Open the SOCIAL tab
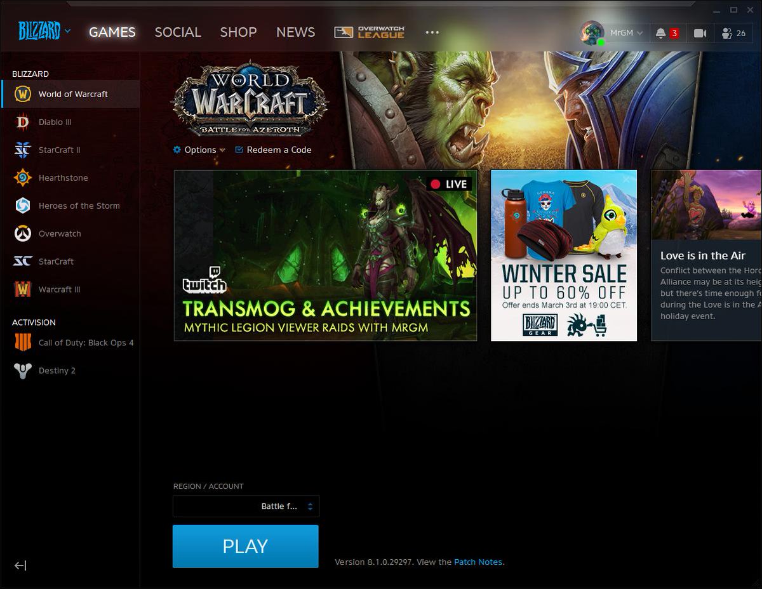762x589 pixels. [178, 32]
